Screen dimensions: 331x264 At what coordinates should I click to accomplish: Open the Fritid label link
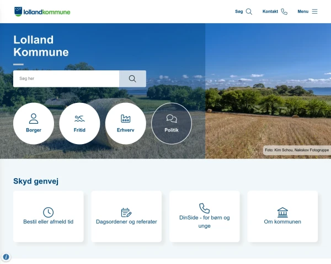[79, 130]
